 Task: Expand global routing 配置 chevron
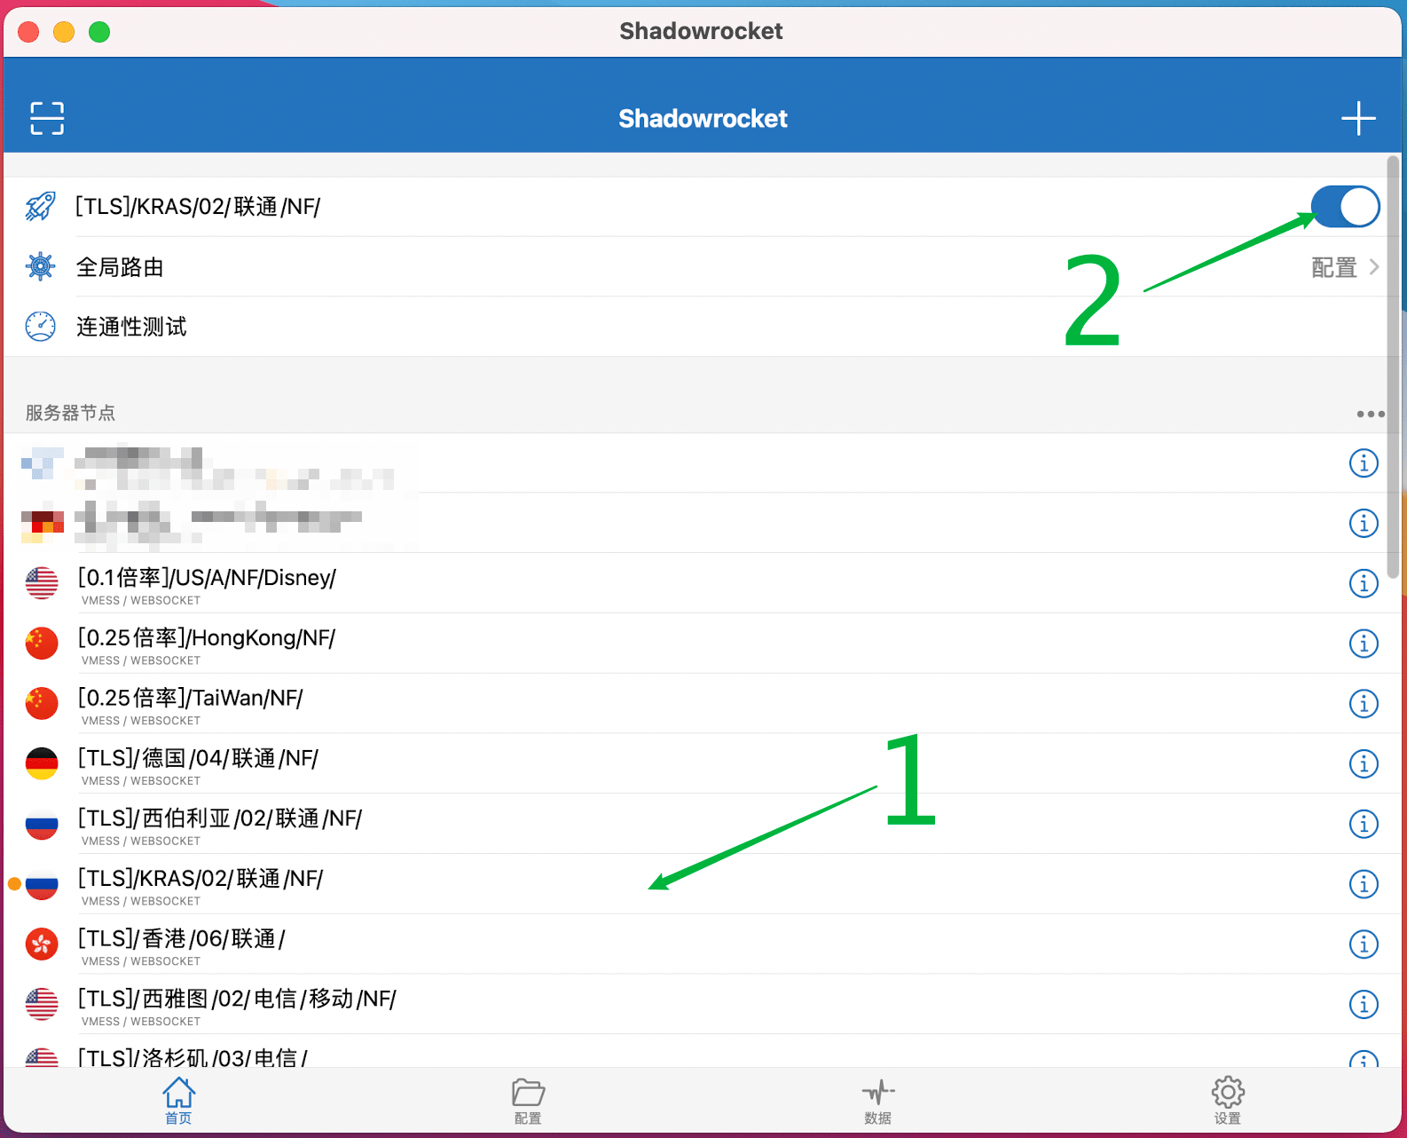tap(1373, 267)
